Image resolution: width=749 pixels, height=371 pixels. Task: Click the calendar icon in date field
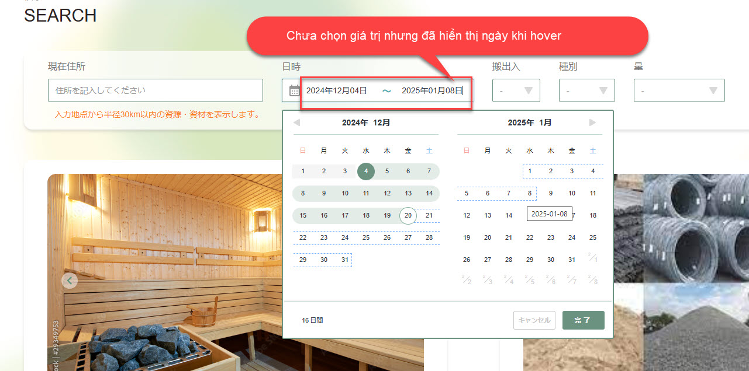295,90
